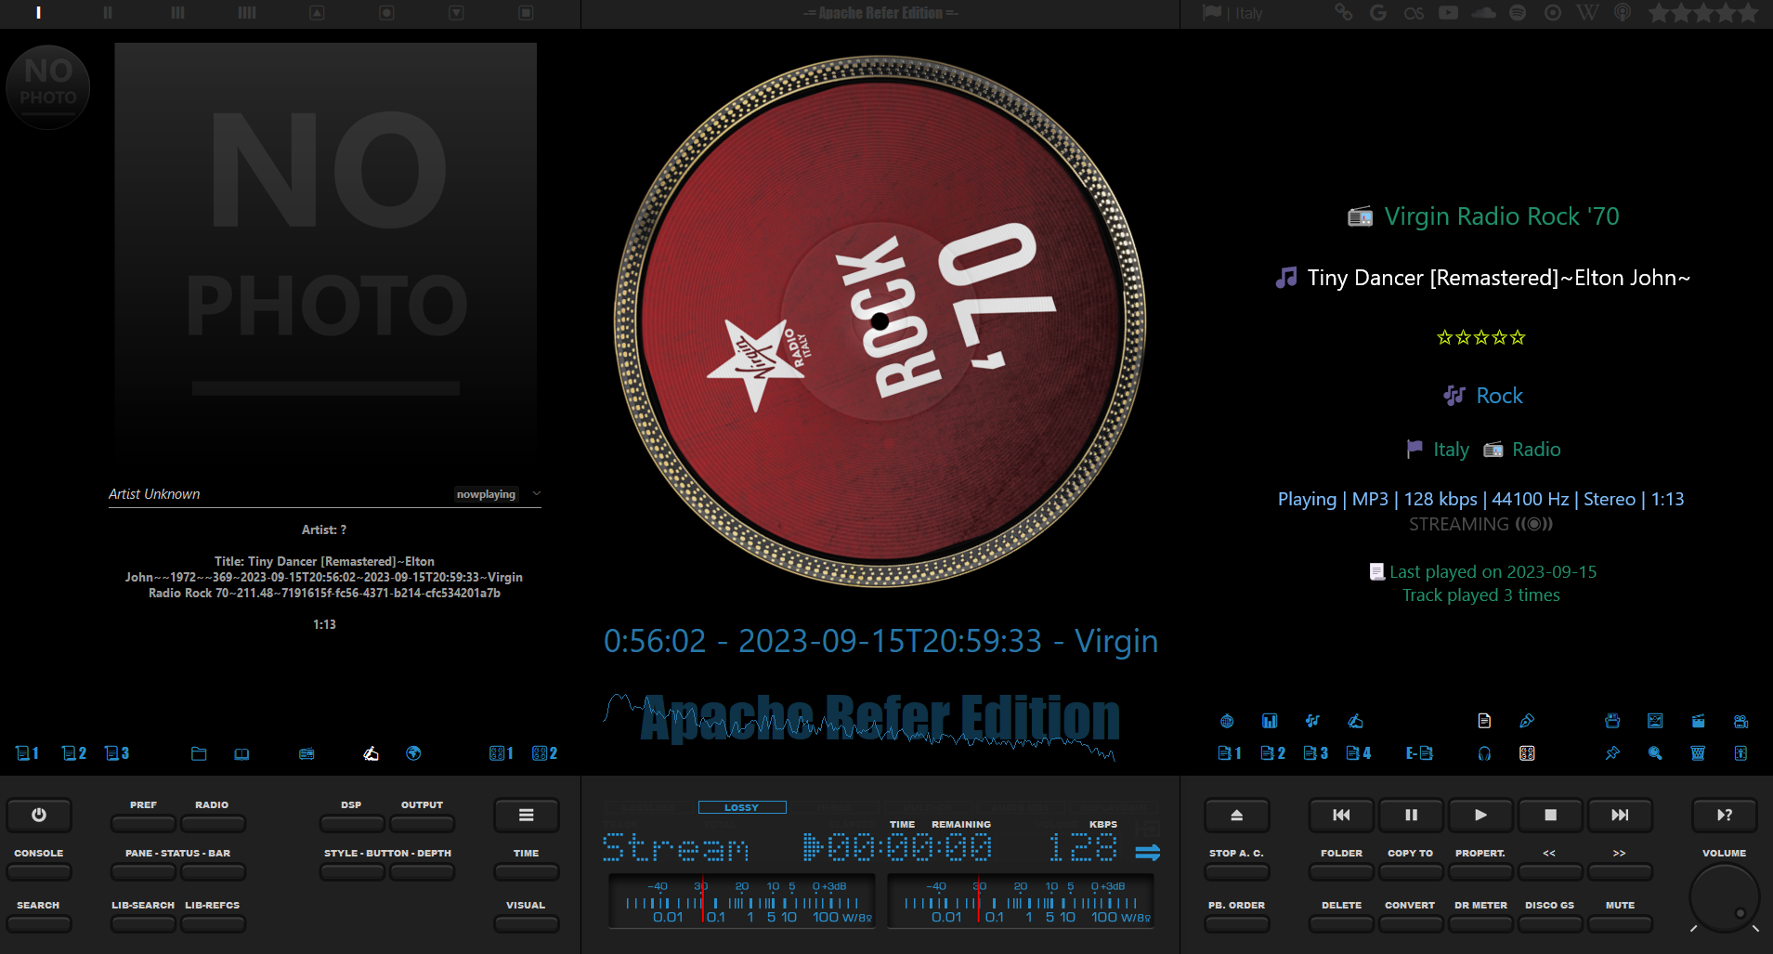
Task: Click the trash bin icon
Action: click(x=1698, y=753)
